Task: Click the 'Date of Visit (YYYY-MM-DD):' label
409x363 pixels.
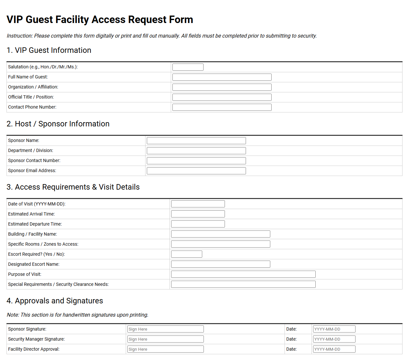Action: point(37,204)
